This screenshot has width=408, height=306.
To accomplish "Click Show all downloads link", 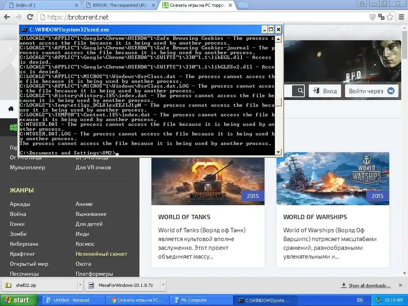I will coord(369,285).
